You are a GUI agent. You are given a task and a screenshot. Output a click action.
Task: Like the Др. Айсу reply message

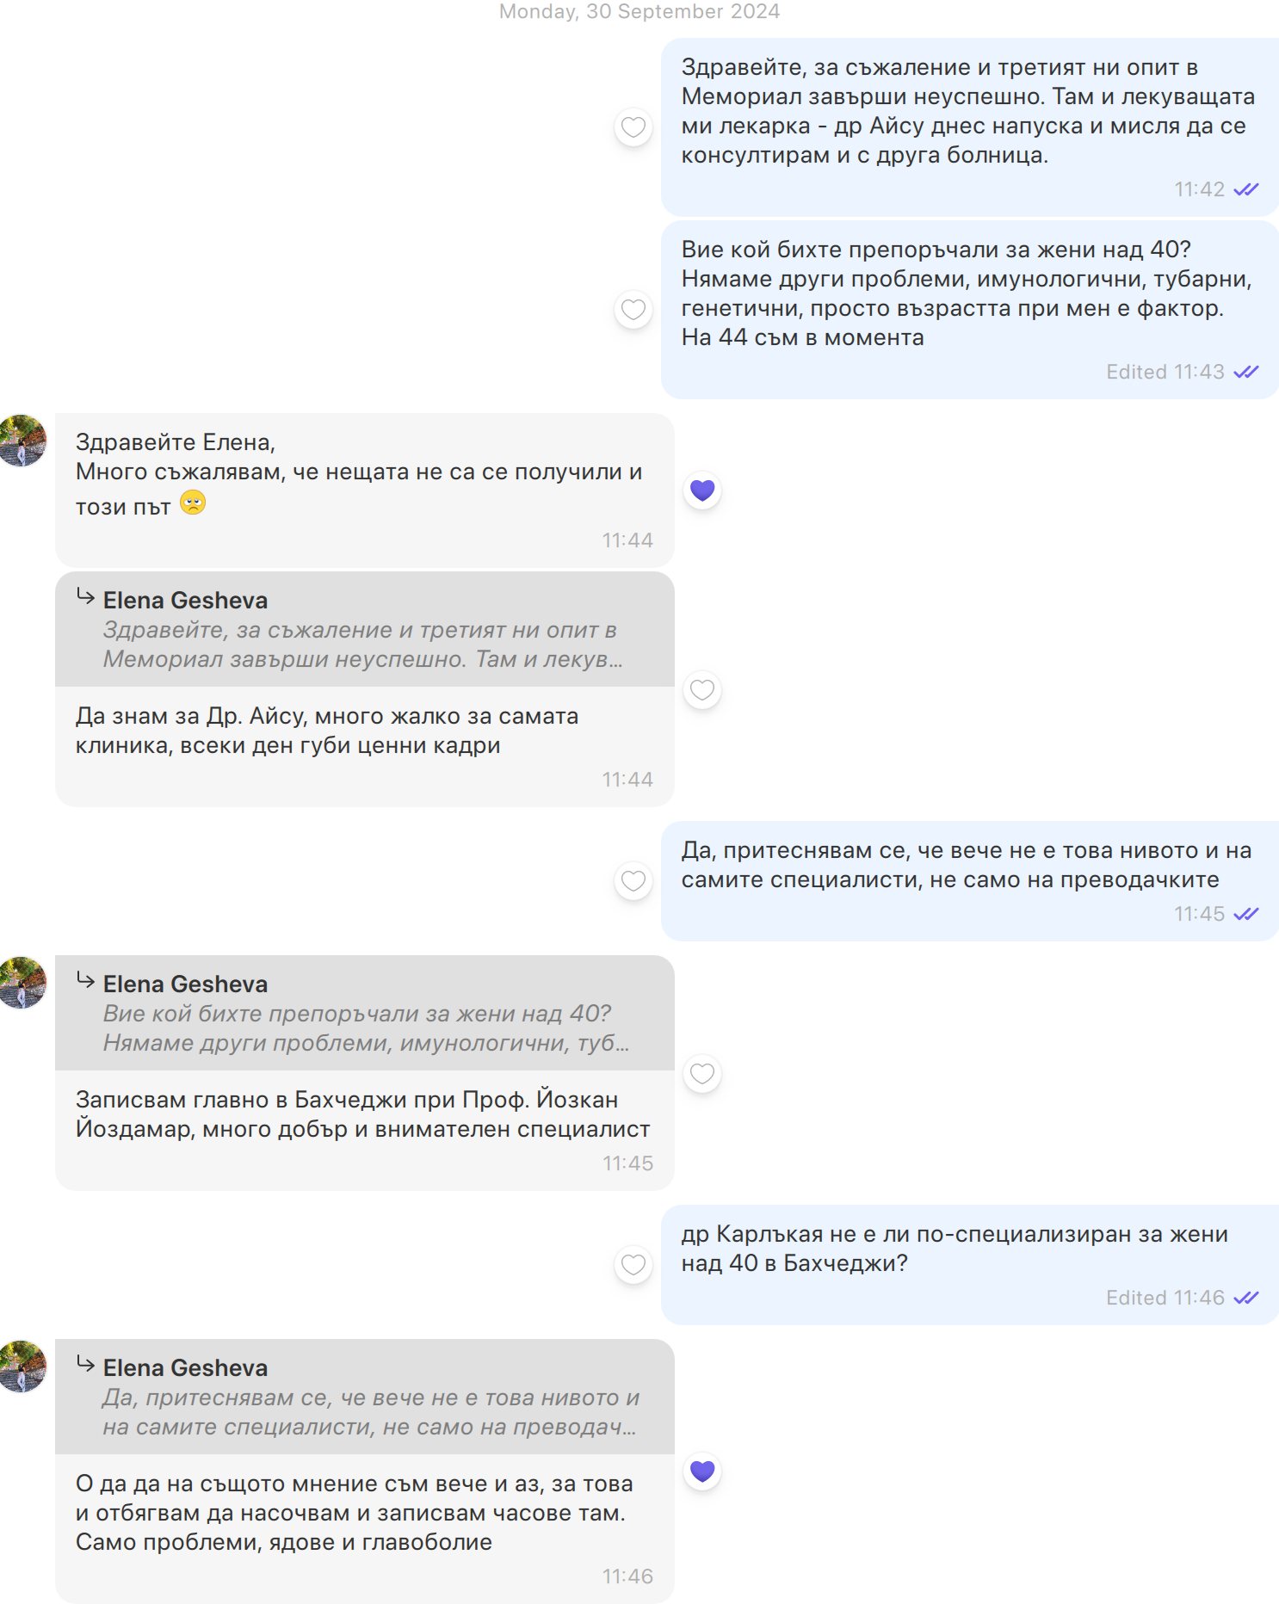click(702, 690)
